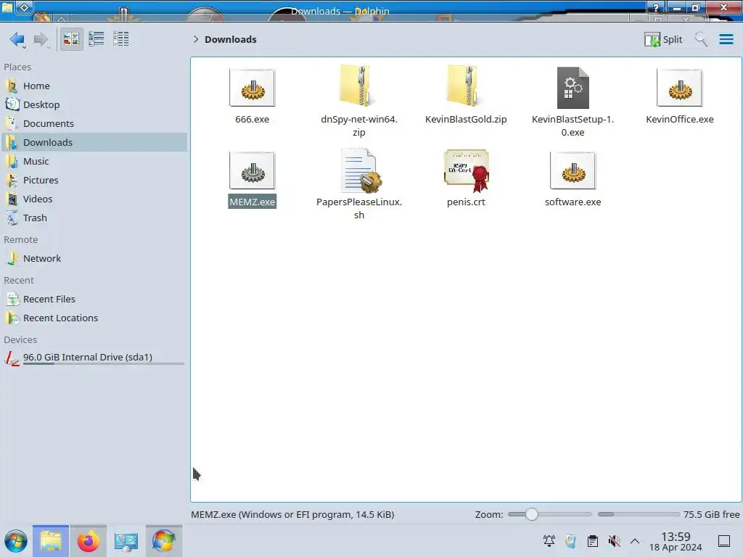
Task: Open Trash in Places
Action: click(94, 218)
